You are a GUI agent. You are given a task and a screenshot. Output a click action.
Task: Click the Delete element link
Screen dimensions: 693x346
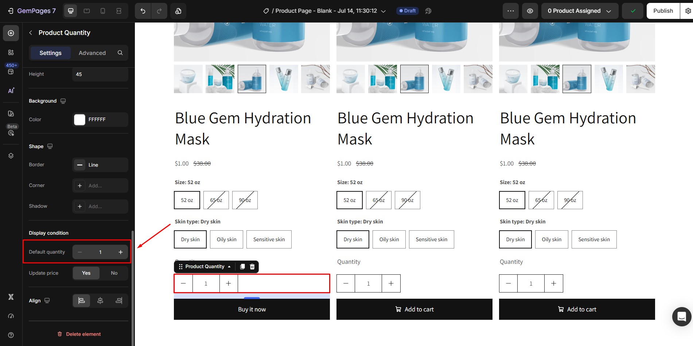pos(79,334)
